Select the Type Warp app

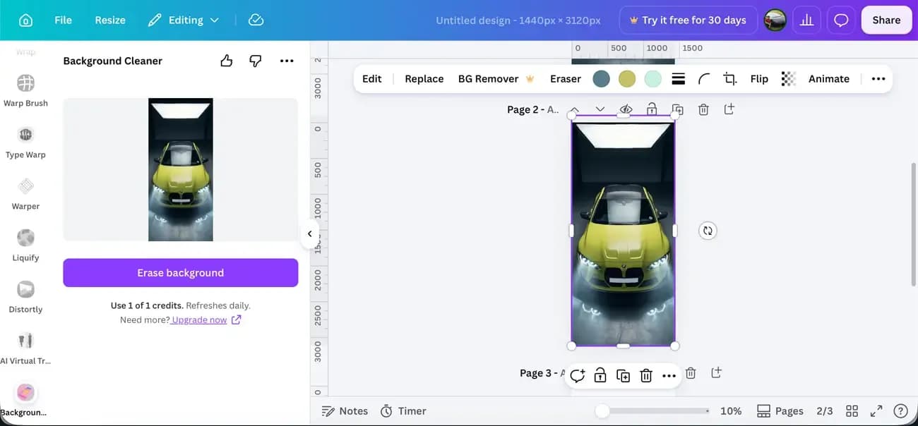coord(25,142)
